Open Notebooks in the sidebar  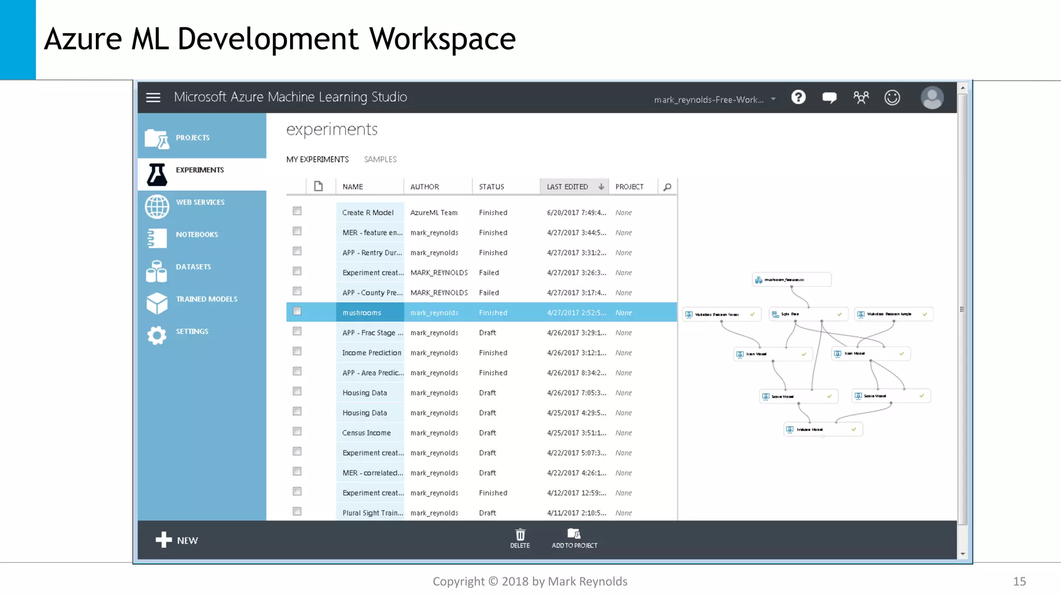[x=197, y=235]
